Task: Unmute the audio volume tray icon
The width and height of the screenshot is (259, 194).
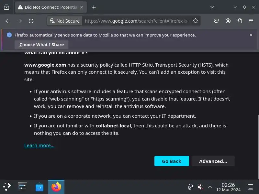Action: pos(201,187)
